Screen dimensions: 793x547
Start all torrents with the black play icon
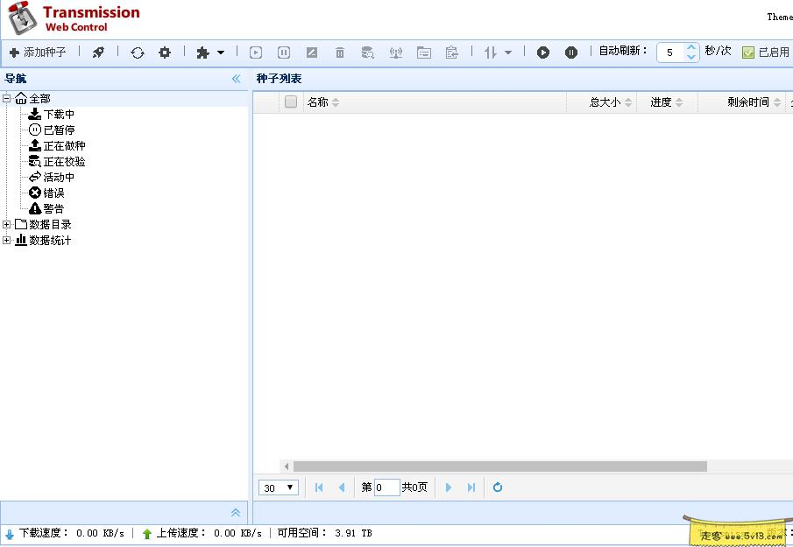(x=543, y=53)
